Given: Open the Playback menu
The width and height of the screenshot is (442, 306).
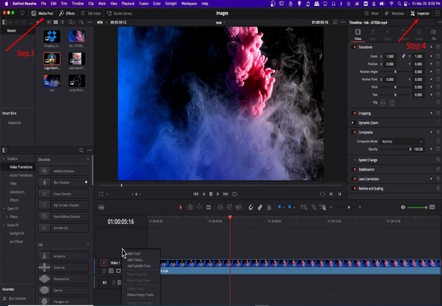Looking at the screenshot, I should tap(128, 3).
